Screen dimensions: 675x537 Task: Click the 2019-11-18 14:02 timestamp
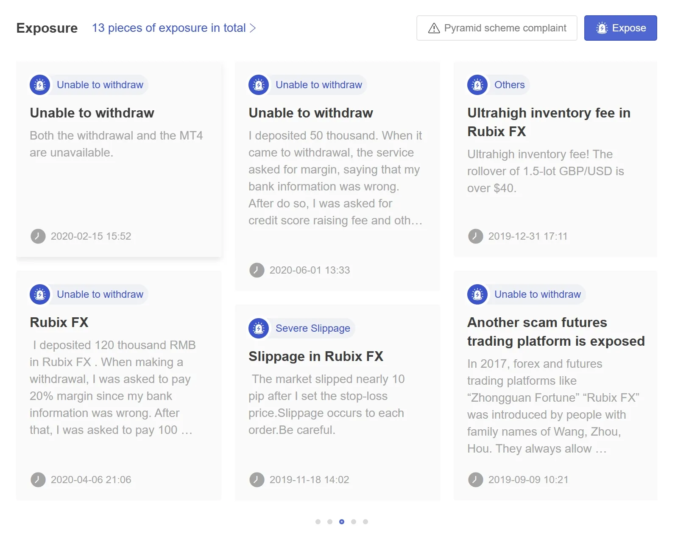click(310, 480)
